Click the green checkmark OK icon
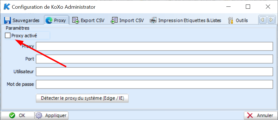Screen dimensions: 278x120 pyautogui.click(x=12, y=116)
